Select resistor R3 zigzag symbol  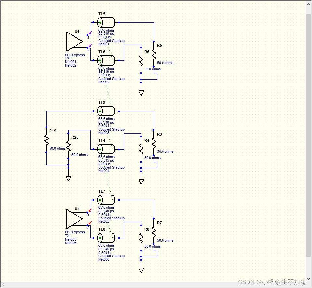pos(154,143)
